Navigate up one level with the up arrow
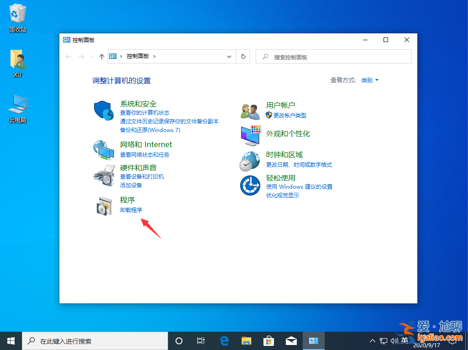Image resolution: width=468 pixels, height=350 pixels. (x=101, y=56)
